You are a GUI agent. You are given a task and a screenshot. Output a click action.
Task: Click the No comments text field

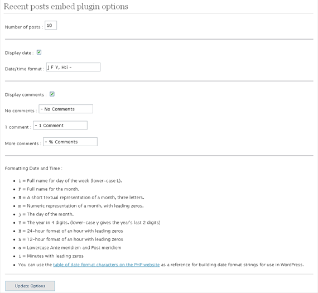[x=66, y=109]
